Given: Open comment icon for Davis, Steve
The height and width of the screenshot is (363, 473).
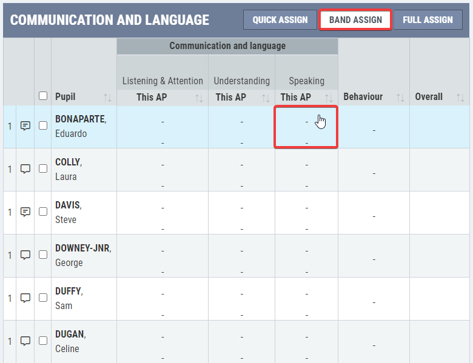Looking at the screenshot, I should pyautogui.click(x=25, y=212).
